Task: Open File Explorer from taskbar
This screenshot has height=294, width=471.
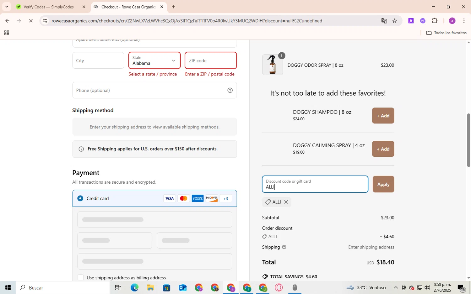Action: pos(150,287)
